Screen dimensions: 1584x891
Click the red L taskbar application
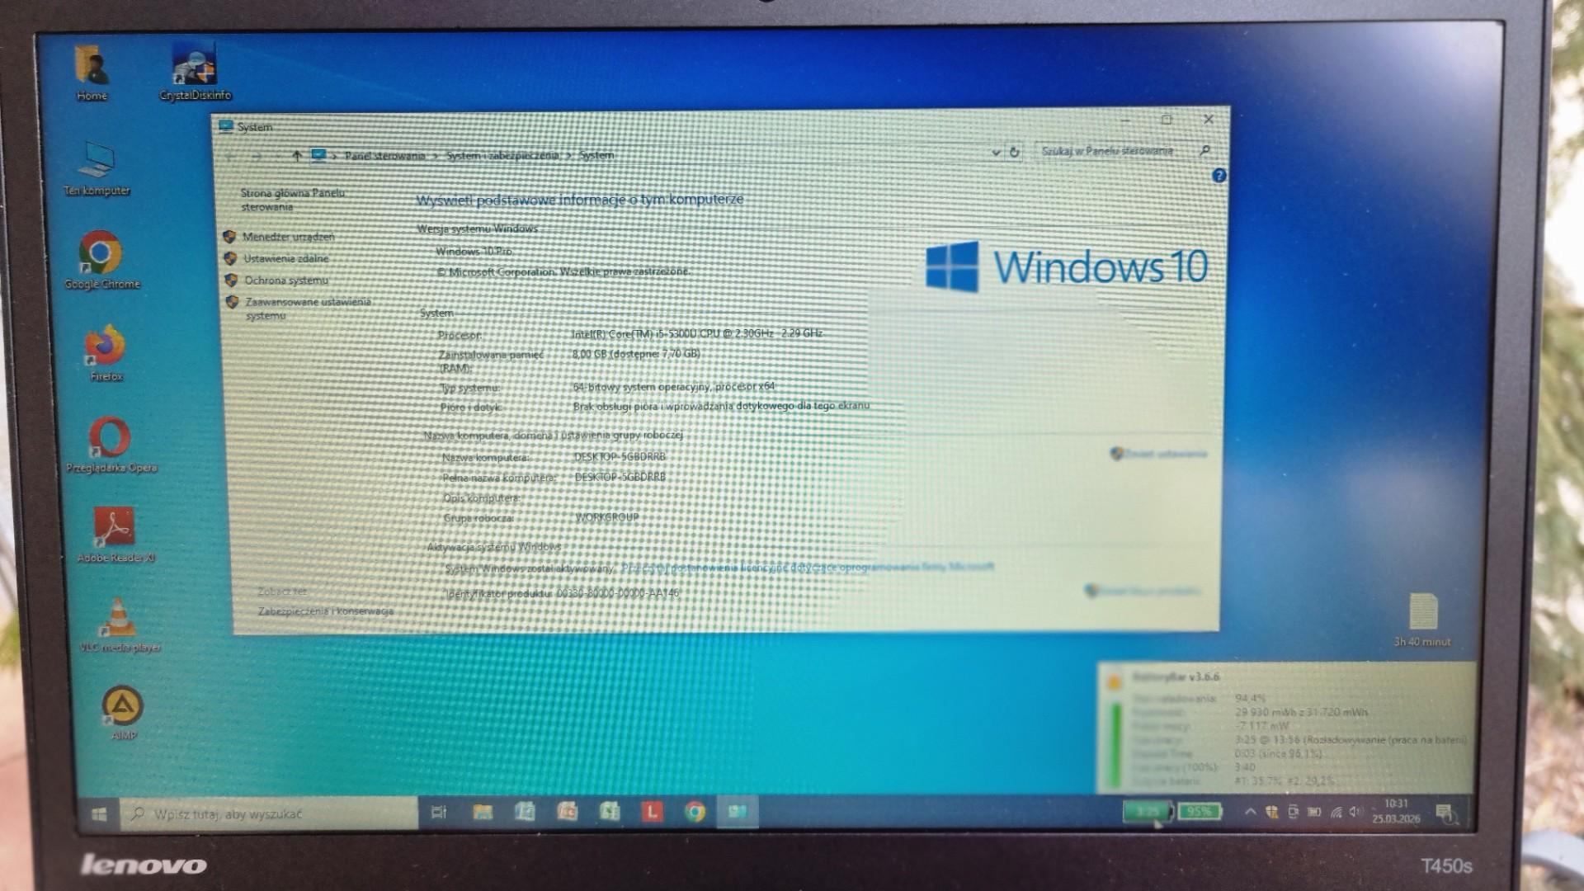pyautogui.click(x=652, y=812)
